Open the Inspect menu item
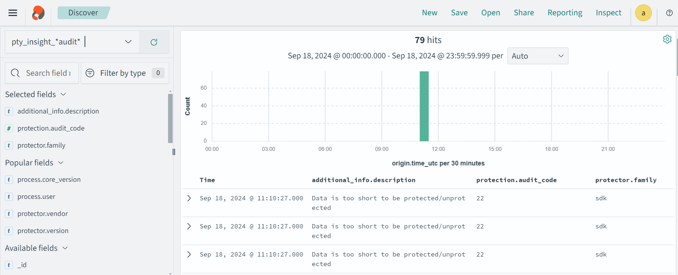Viewport: 678px width, 275px height. click(x=608, y=13)
